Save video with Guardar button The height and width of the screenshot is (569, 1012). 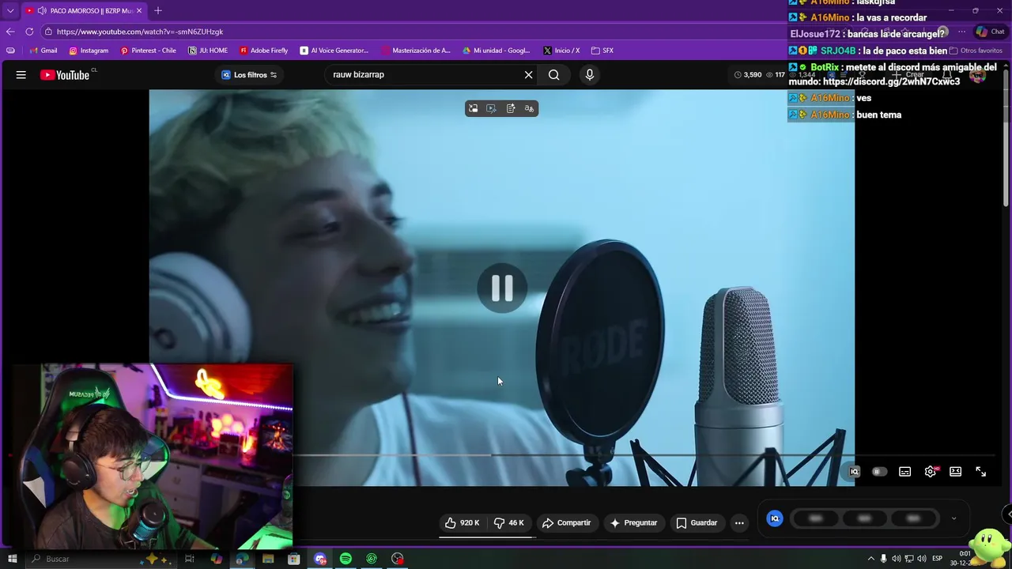point(697,522)
